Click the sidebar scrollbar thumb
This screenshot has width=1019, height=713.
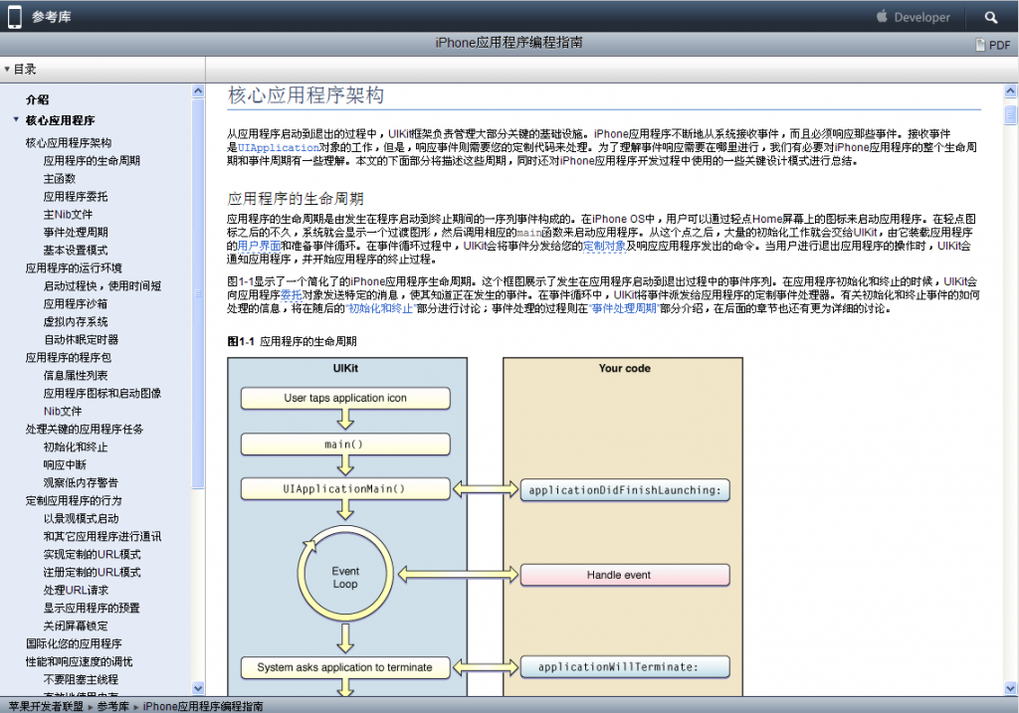[x=198, y=293]
